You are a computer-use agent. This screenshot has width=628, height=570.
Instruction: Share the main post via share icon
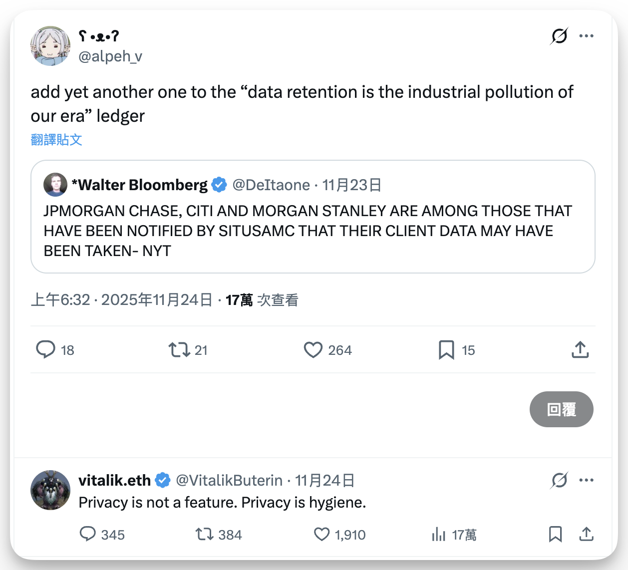pos(580,350)
